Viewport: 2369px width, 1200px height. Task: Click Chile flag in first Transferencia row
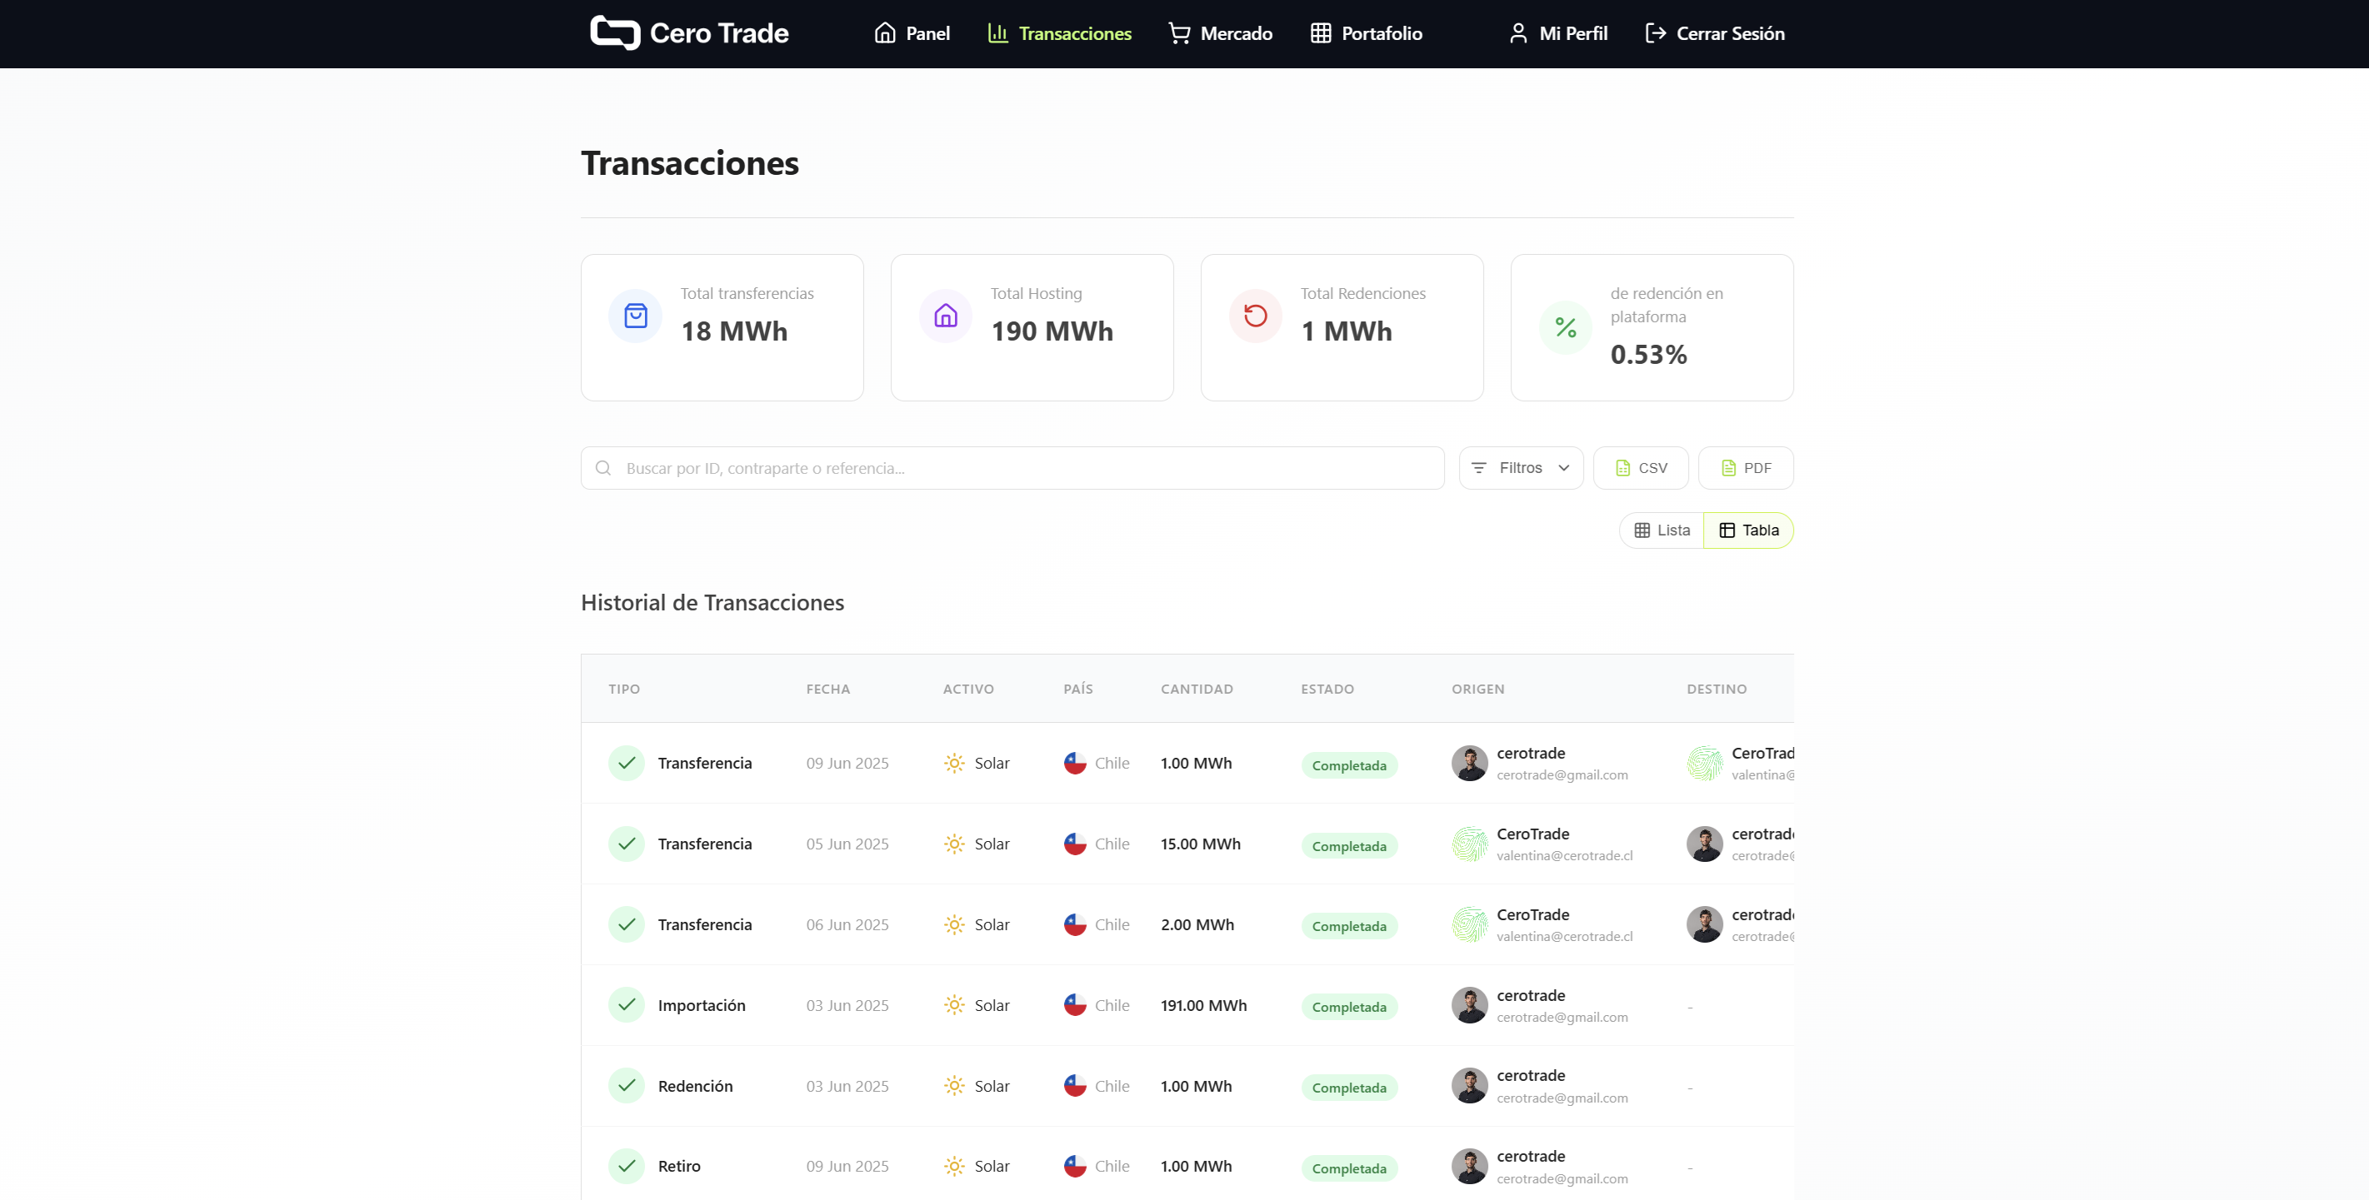pyautogui.click(x=1074, y=763)
